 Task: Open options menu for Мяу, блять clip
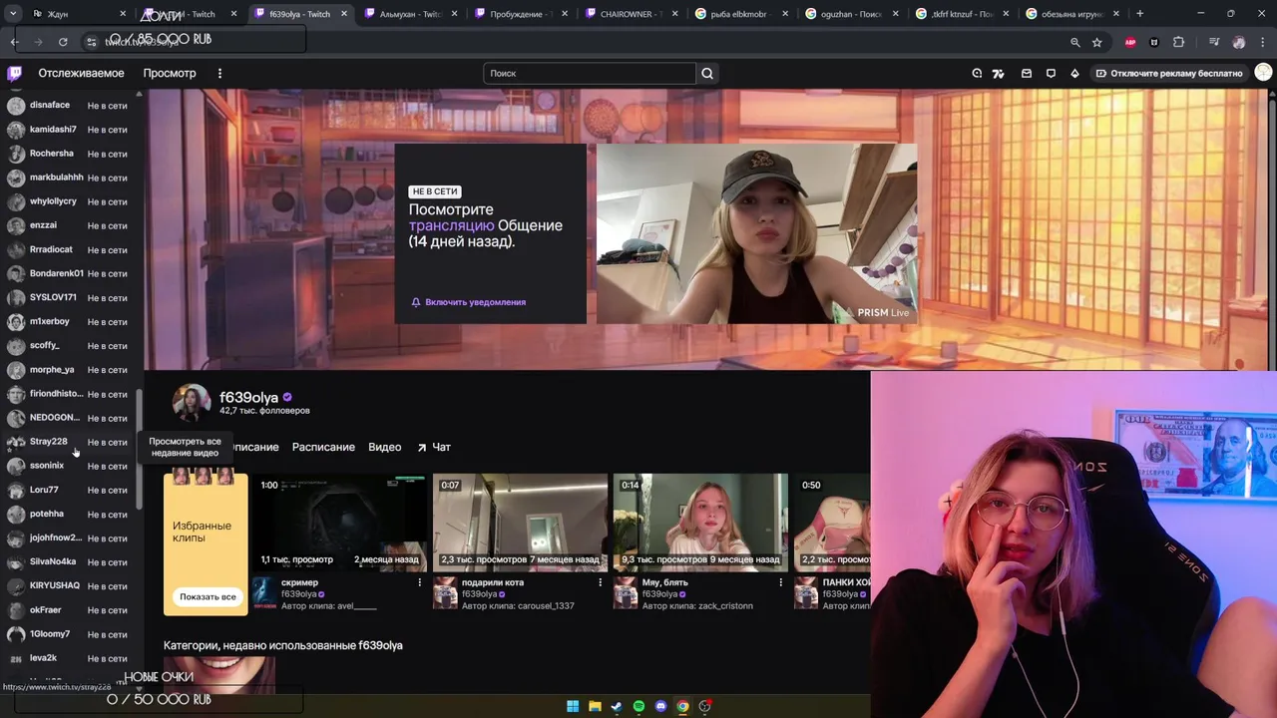click(780, 582)
